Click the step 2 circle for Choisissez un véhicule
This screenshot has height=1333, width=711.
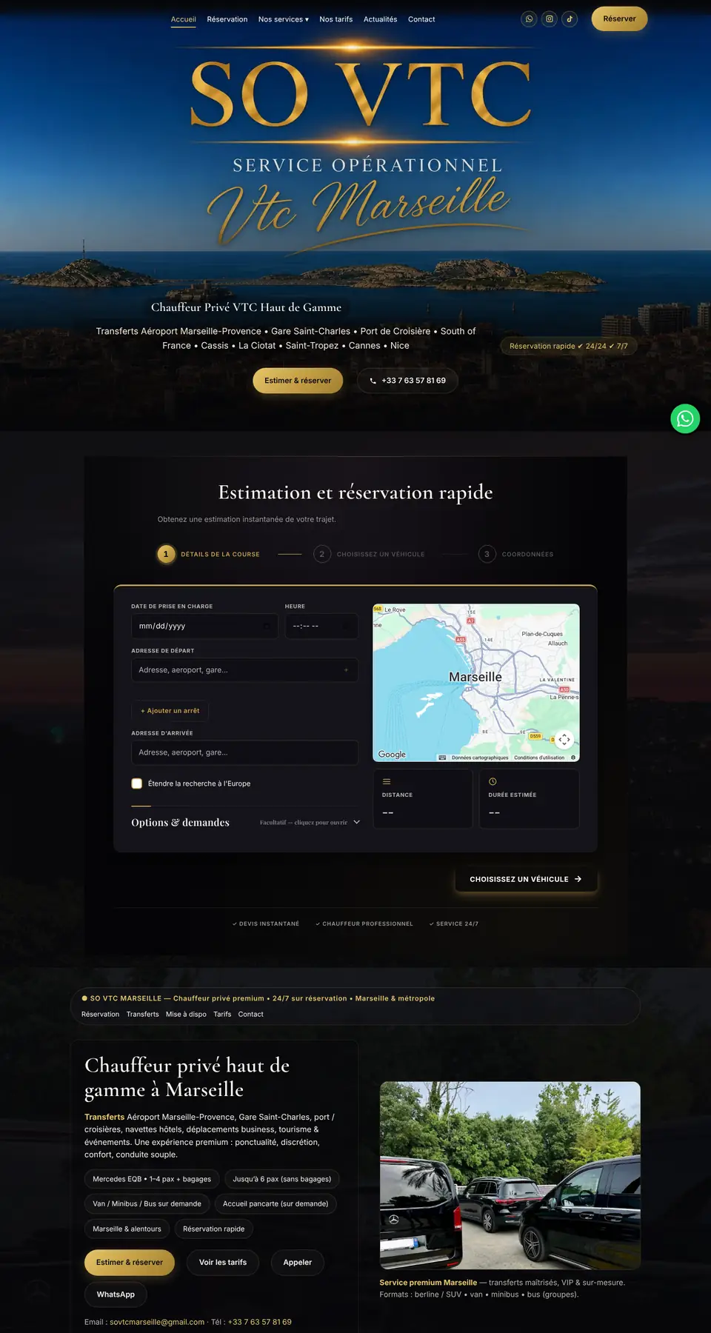click(x=322, y=554)
